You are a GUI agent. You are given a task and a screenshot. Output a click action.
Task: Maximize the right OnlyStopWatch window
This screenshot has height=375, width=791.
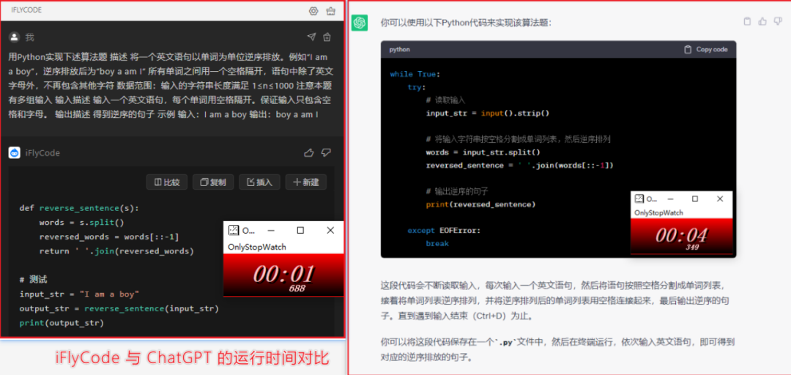coord(695,198)
